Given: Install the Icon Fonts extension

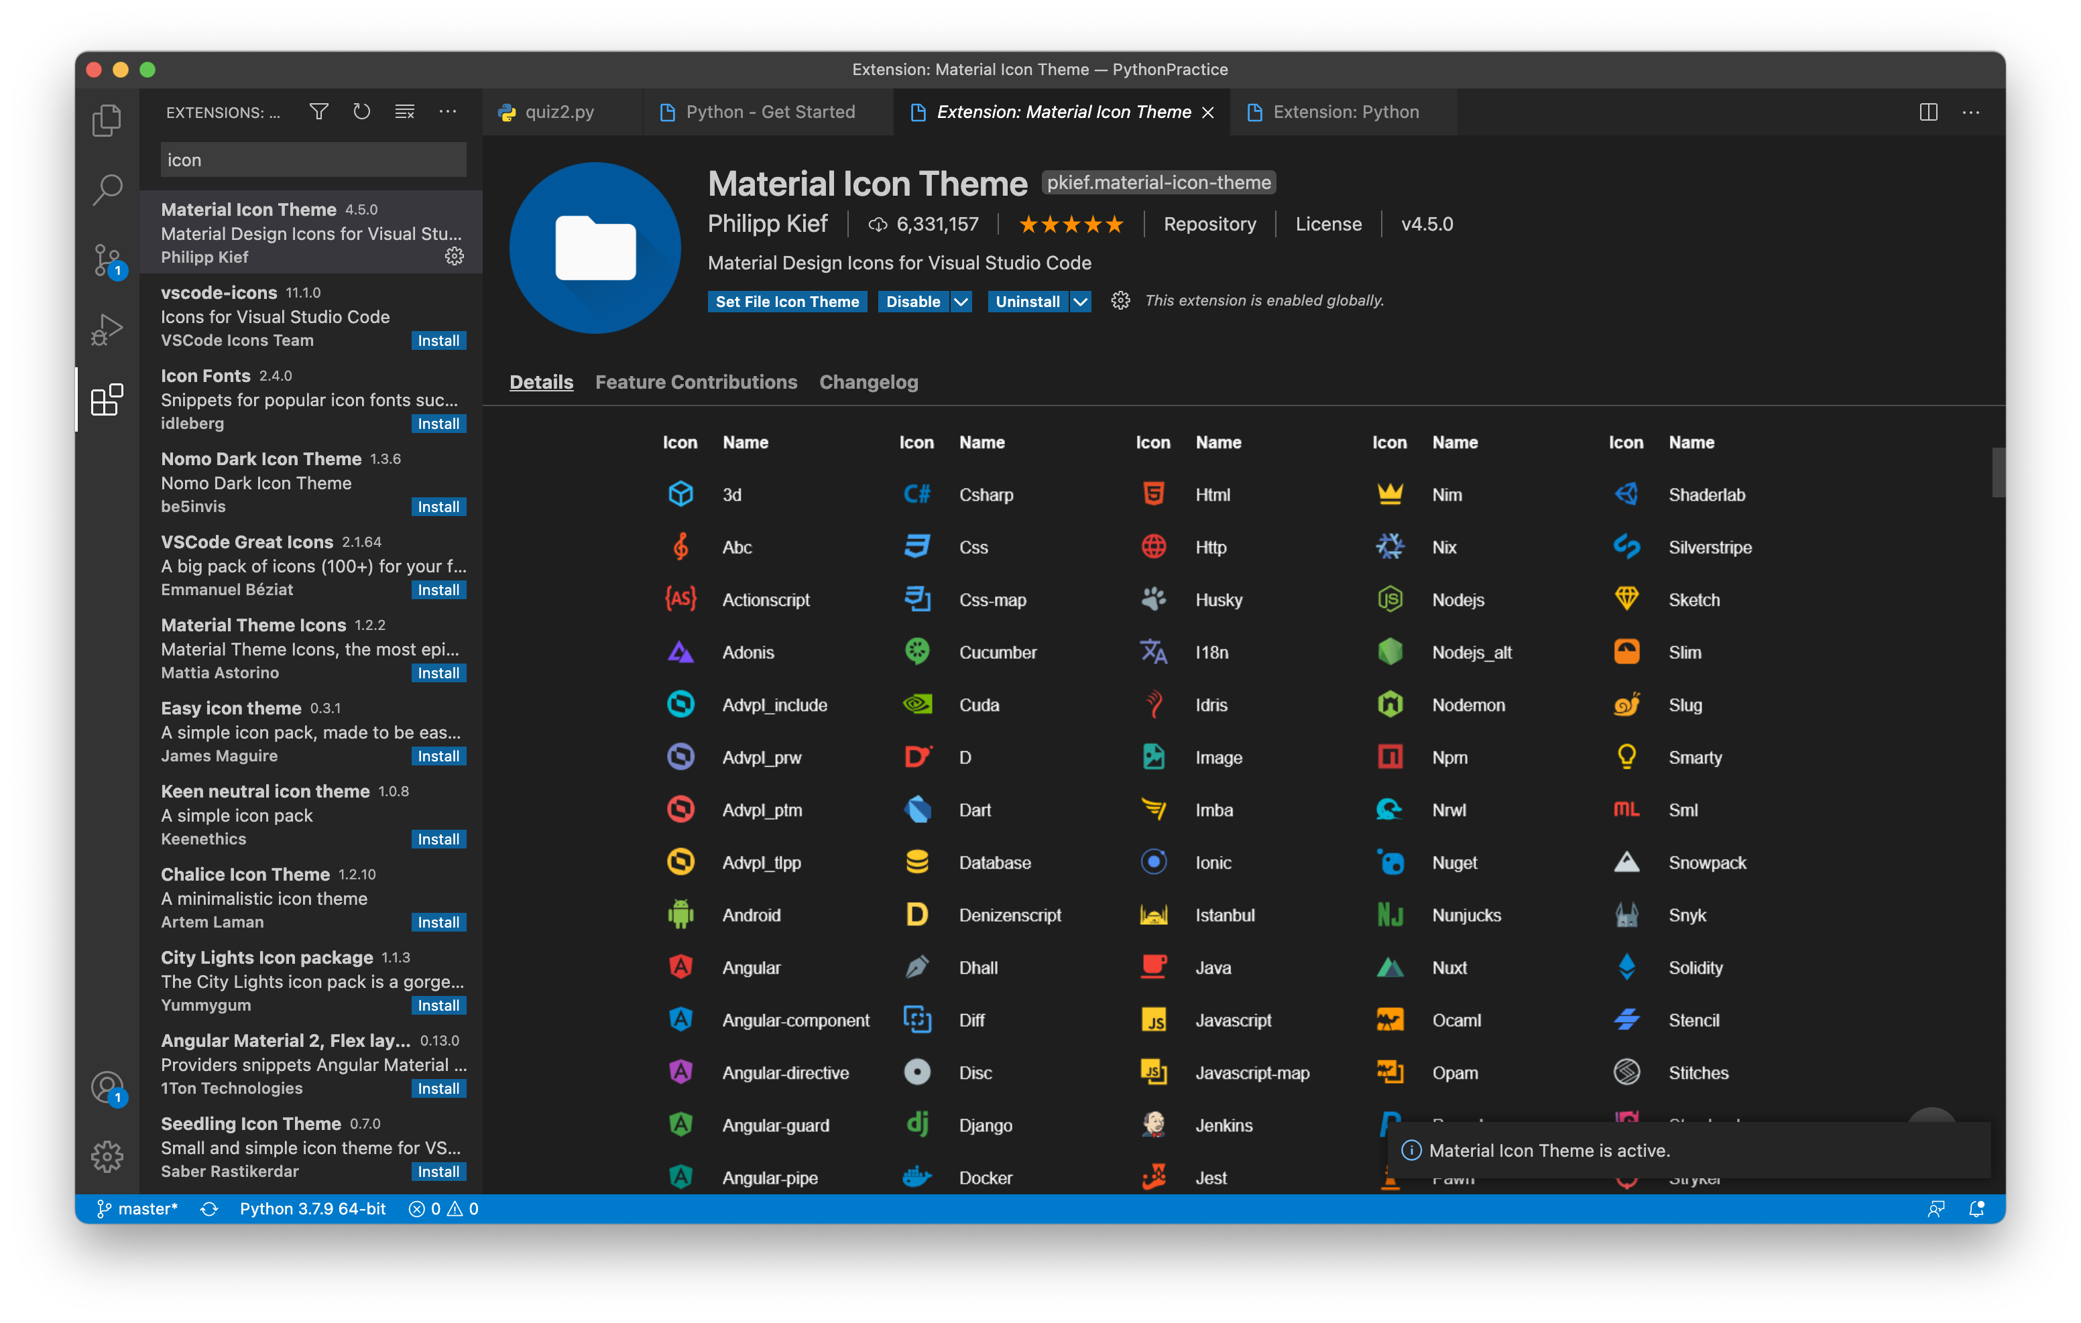Looking at the screenshot, I should point(438,424).
